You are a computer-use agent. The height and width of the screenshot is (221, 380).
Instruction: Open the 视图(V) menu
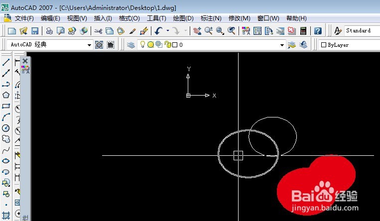pos(77,18)
